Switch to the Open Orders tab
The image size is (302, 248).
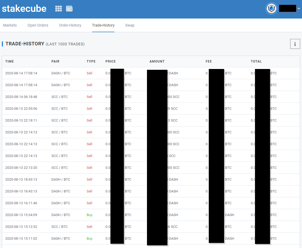pos(38,25)
